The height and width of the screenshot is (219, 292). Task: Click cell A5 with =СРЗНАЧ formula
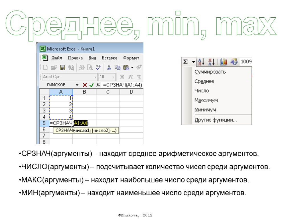point(61,123)
